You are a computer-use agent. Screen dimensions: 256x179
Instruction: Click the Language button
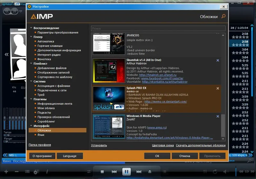(70, 156)
